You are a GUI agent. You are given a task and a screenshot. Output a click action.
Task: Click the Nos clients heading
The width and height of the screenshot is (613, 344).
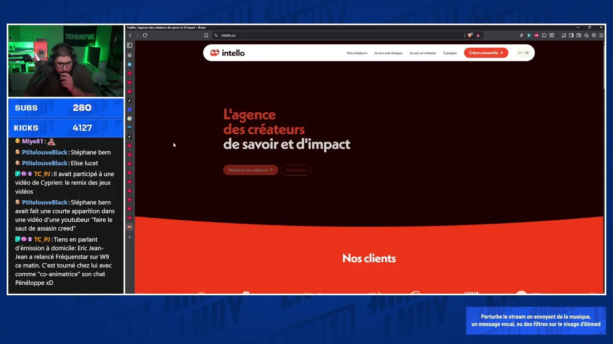[x=369, y=258]
